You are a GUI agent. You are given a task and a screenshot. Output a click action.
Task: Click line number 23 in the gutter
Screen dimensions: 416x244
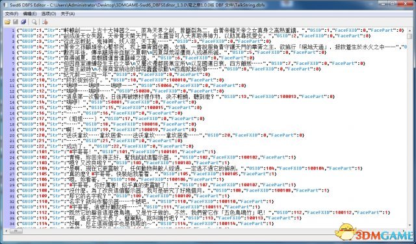(x=12, y=152)
